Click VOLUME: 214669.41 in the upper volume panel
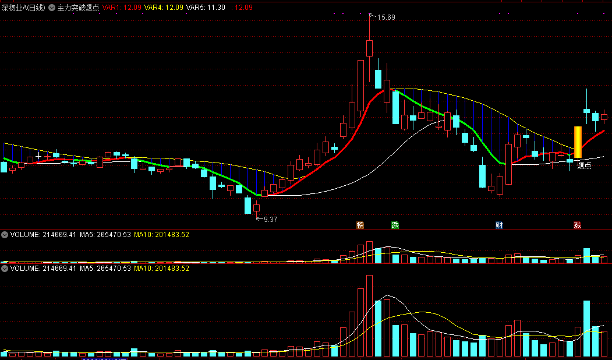The image size is (612, 360). pyautogui.click(x=43, y=235)
